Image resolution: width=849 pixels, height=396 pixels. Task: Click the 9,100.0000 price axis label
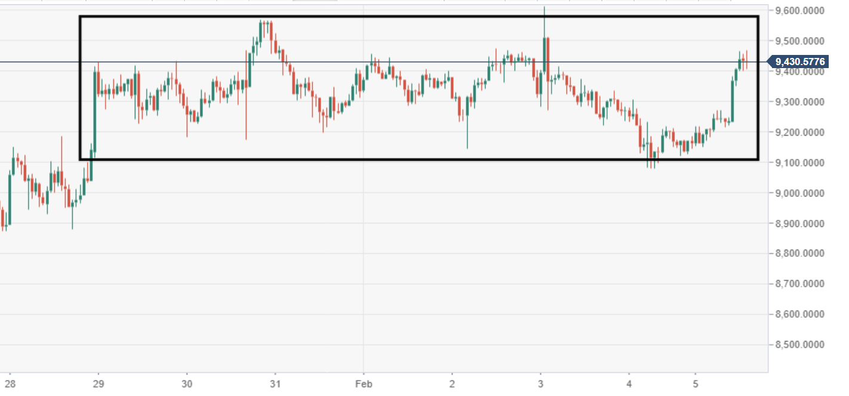[799, 162]
